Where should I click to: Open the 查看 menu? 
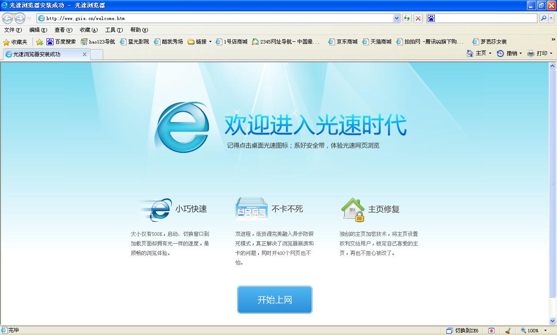click(x=63, y=30)
